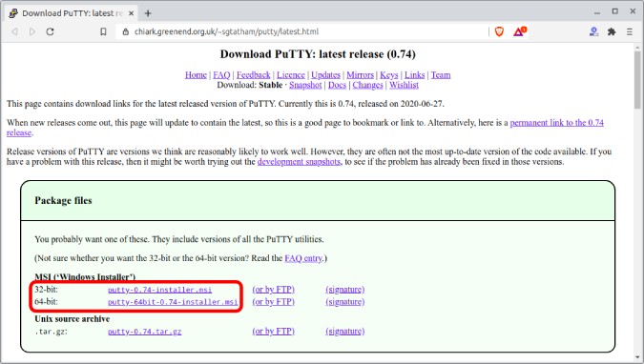Open the Wishlist link

coord(404,85)
